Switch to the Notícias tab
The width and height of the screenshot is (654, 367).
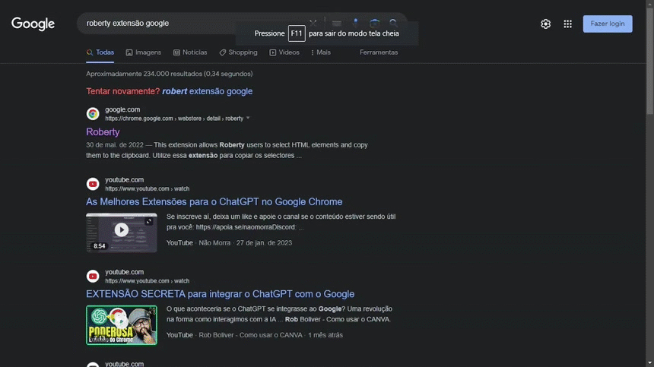[190, 52]
